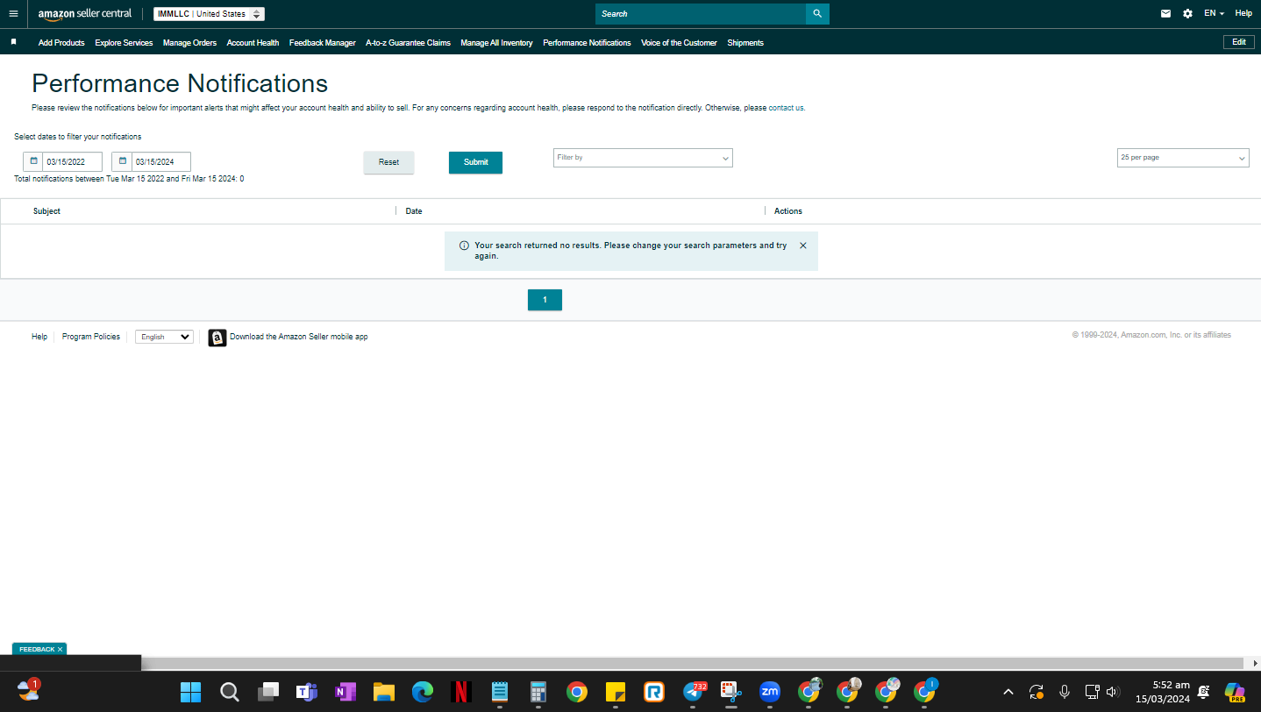Dismiss the no results alert
The width and height of the screenshot is (1261, 712).
pyautogui.click(x=803, y=246)
